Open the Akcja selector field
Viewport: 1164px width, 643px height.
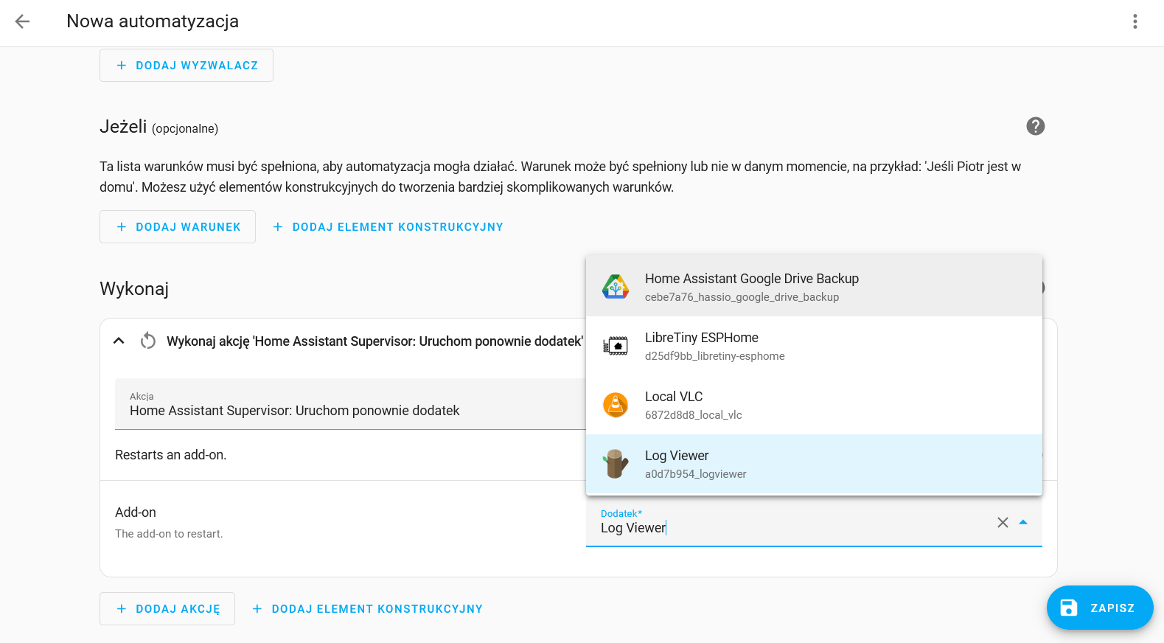click(350, 404)
